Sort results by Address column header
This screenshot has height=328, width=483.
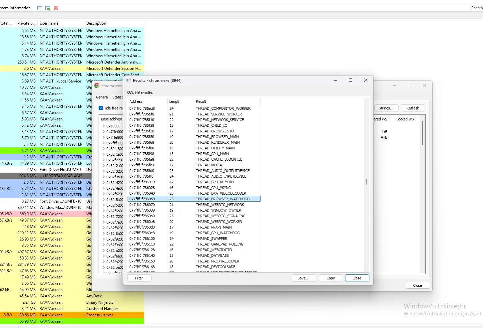point(147,101)
